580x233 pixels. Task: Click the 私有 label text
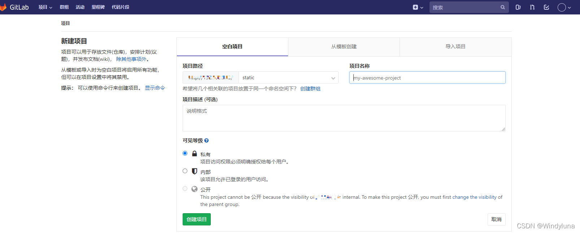coord(205,154)
